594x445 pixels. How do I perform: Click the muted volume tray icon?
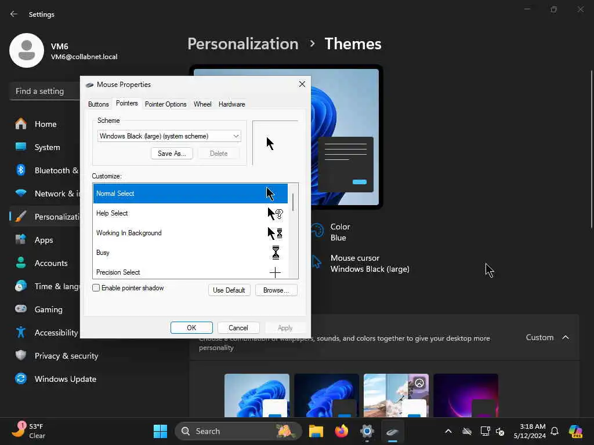(500, 431)
